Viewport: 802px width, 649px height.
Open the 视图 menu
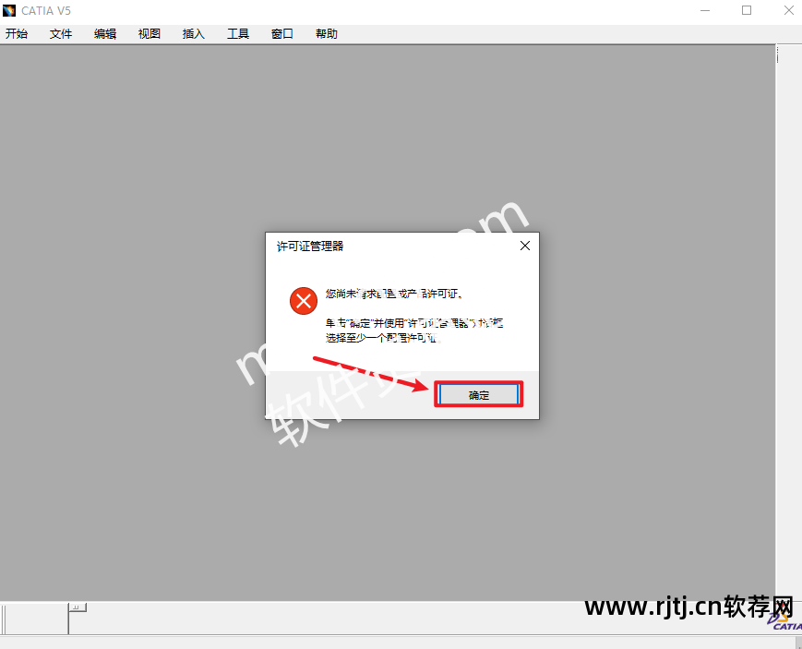150,34
